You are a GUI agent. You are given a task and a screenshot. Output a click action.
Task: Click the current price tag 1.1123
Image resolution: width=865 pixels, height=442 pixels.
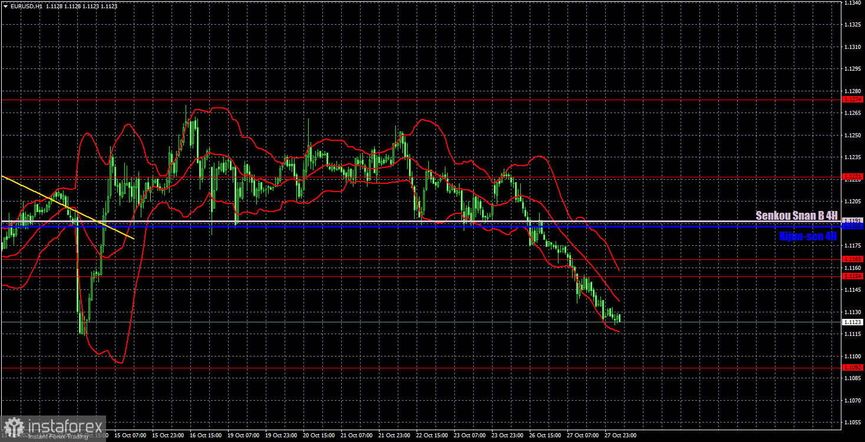[x=853, y=322]
